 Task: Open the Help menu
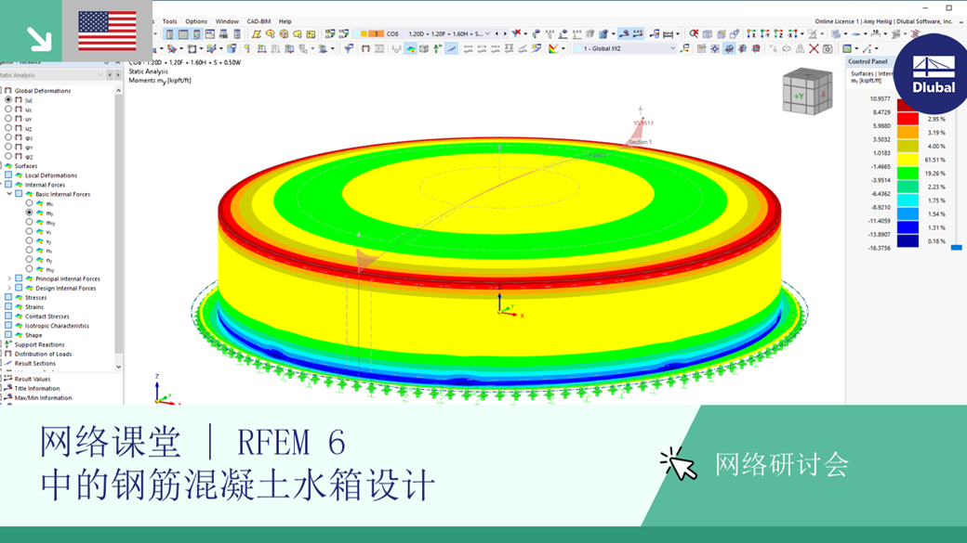click(285, 21)
